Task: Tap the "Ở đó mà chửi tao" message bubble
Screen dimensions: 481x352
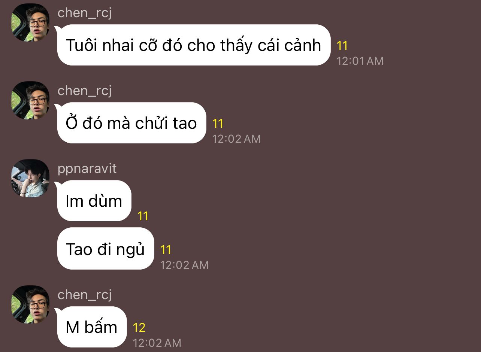Action: coord(131,123)
